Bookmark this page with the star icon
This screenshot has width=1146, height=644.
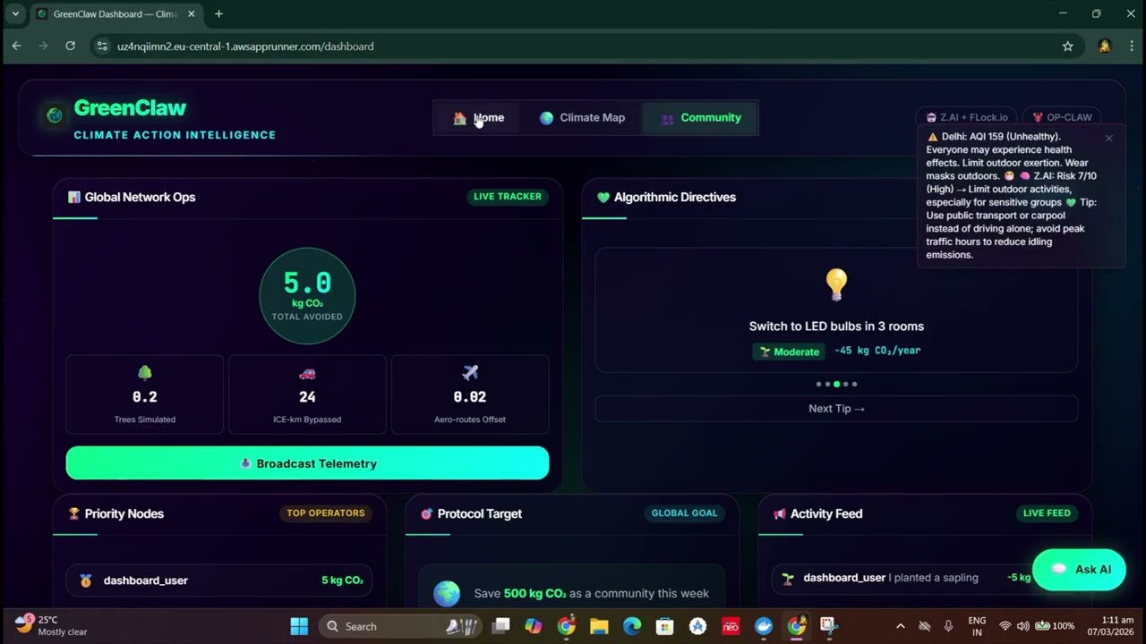(x=1067, y=47)
